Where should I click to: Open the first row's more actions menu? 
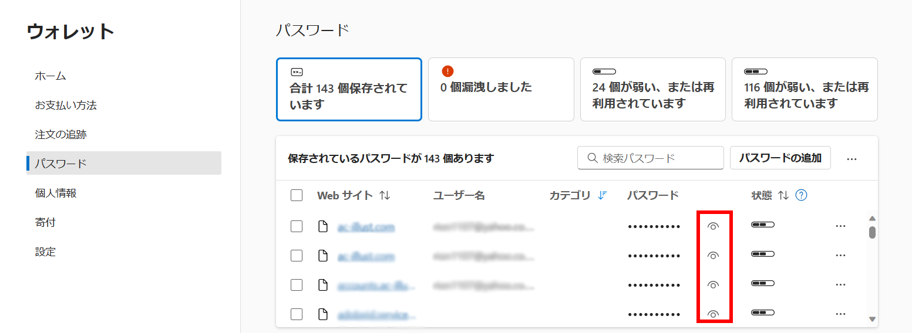(840, 226)
